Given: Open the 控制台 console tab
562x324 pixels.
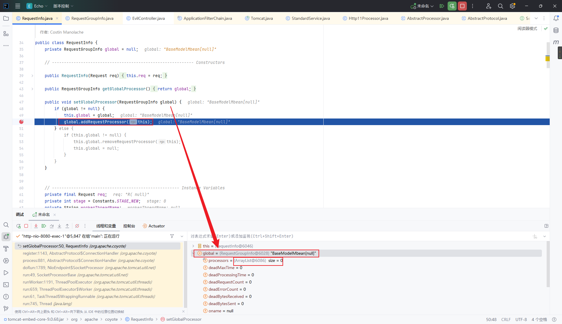Looking at the screenshot, I should pos(129,226).
